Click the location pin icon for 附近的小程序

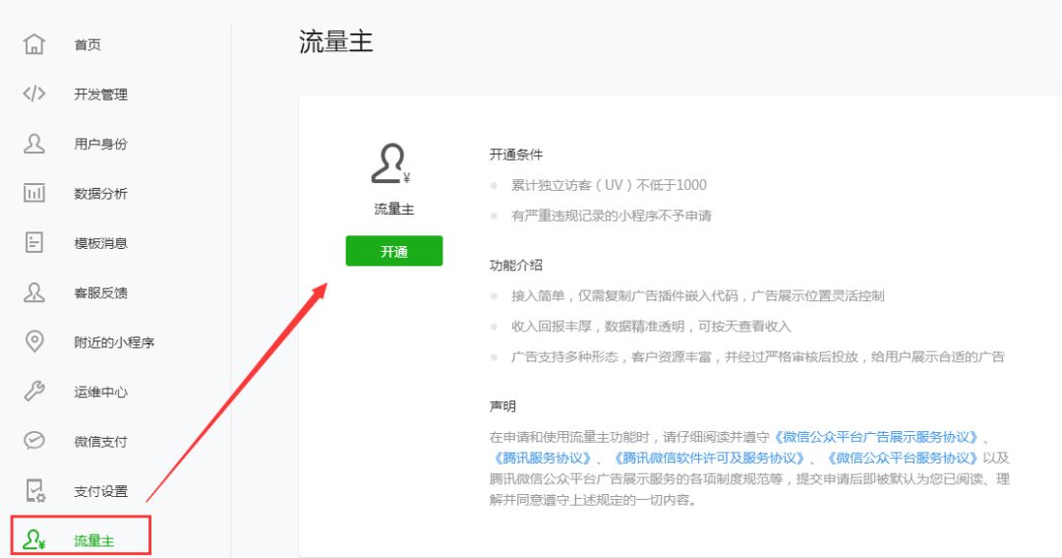(33, 341)
